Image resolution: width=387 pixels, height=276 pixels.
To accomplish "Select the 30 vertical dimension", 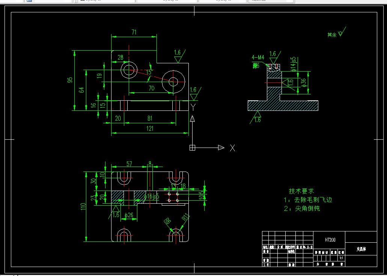I will 93,181.
